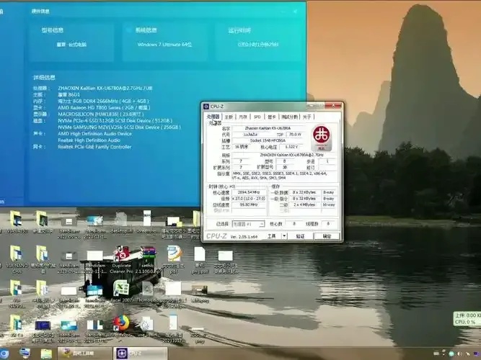Select the desktop.ini file icon
The height and width of the screenshot is (360, 481).
coord(121,222)
